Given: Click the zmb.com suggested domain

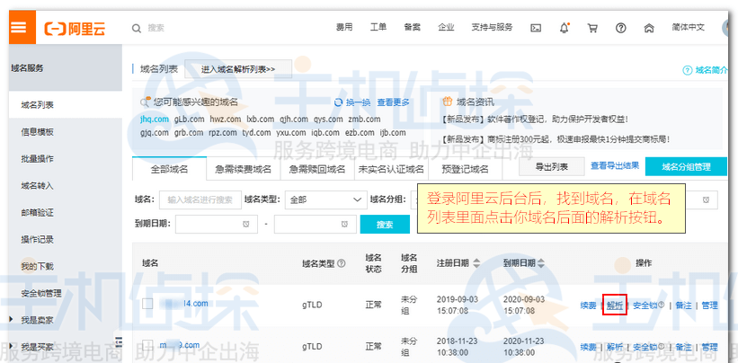Looking at the screenshot, I should click(x=364, y=119).
